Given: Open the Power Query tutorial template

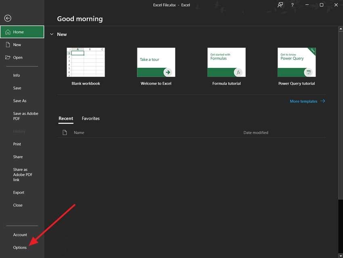Looking at the screenshot, I should click(297, 62).
